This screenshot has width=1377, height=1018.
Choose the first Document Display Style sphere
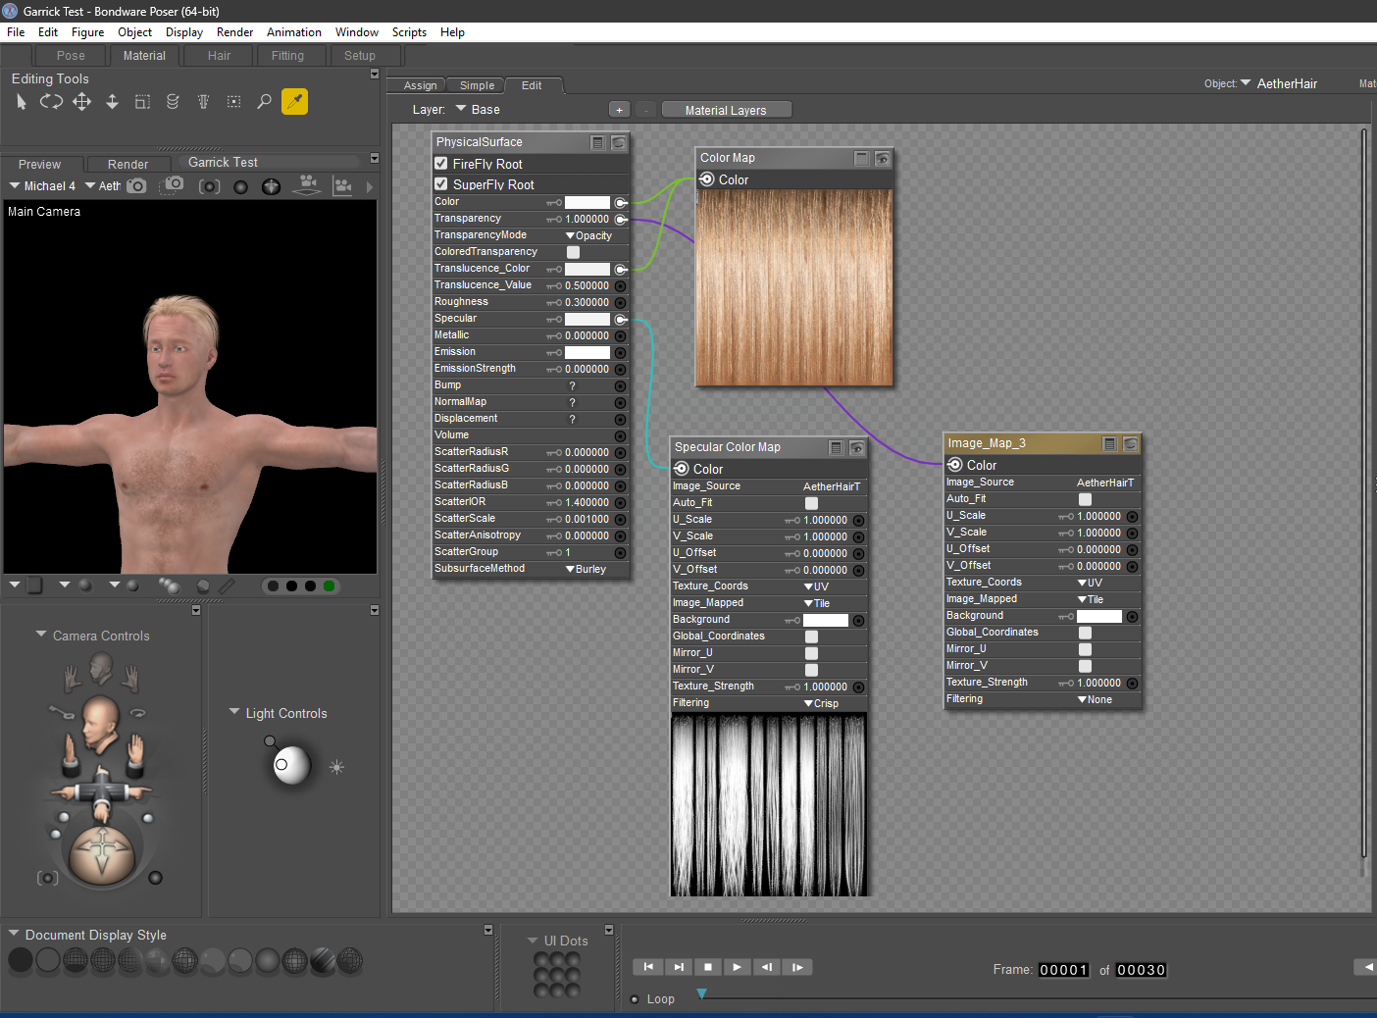(x=21, y=961)
